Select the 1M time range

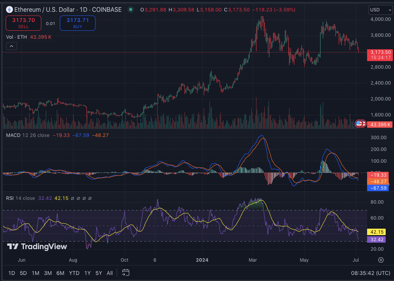point(36,273)
